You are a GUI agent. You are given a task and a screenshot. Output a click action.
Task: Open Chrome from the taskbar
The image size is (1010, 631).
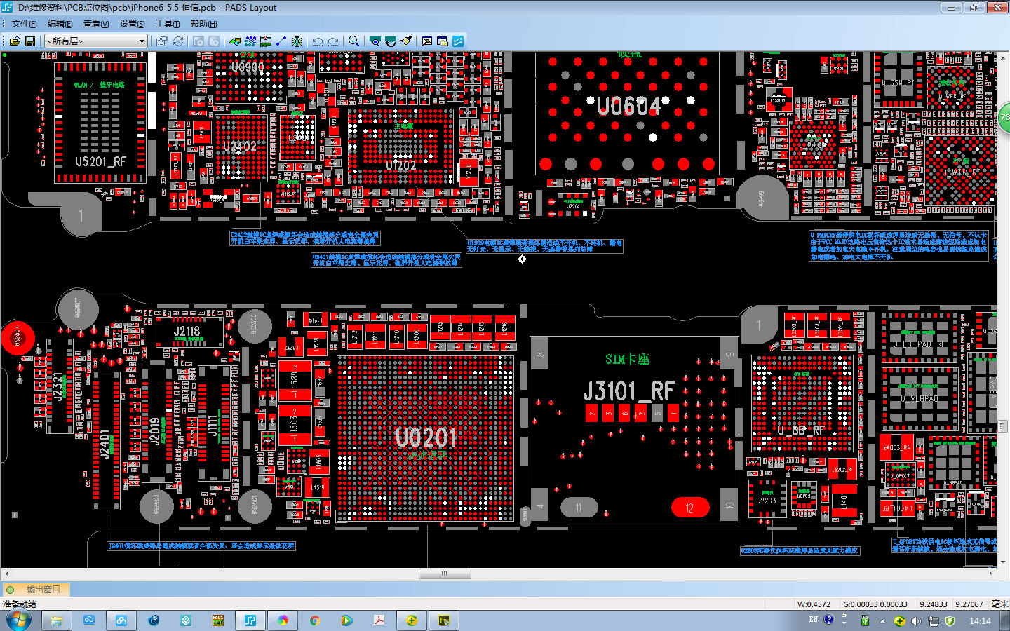click(315, 620)
